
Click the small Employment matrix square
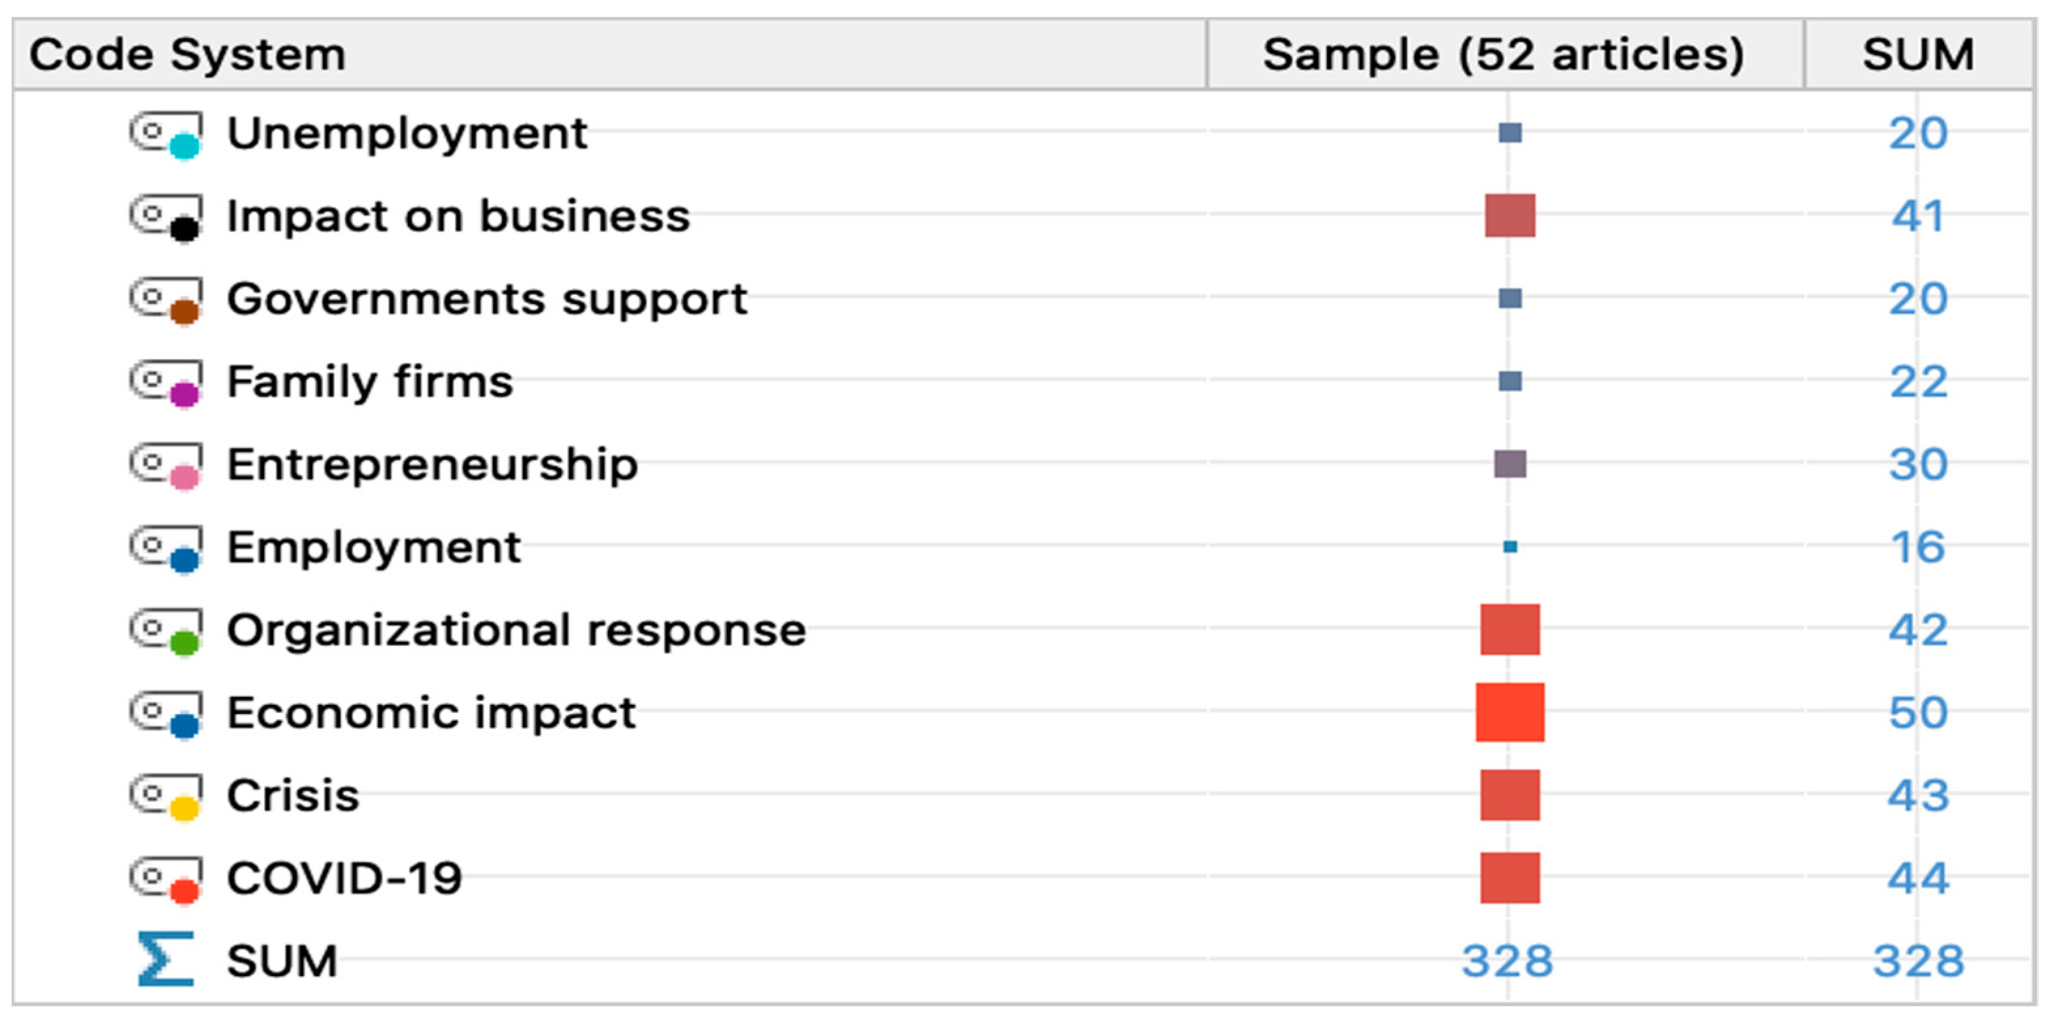click(1510, 547)
